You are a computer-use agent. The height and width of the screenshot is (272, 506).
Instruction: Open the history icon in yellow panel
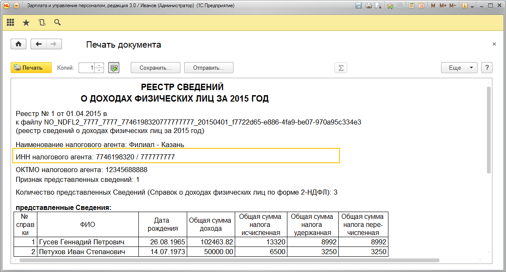coord(42,22)
